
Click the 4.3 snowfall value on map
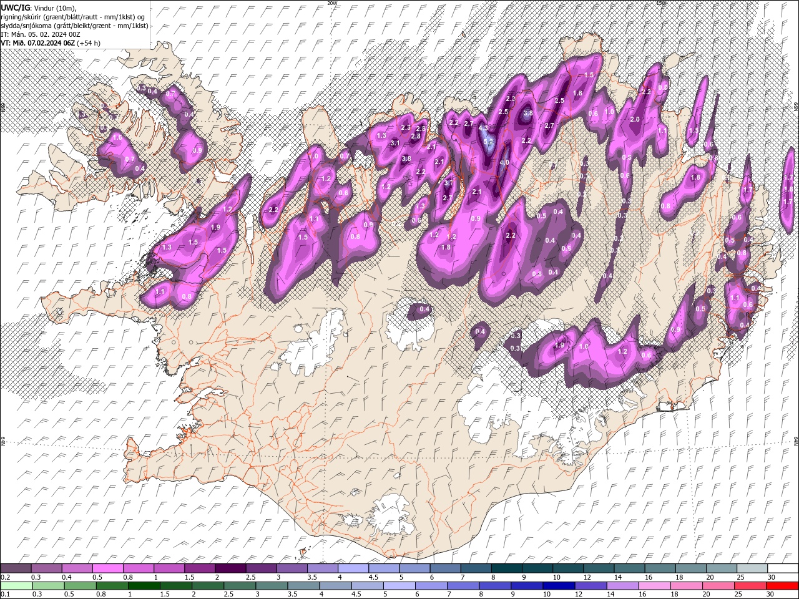[483, 127]
